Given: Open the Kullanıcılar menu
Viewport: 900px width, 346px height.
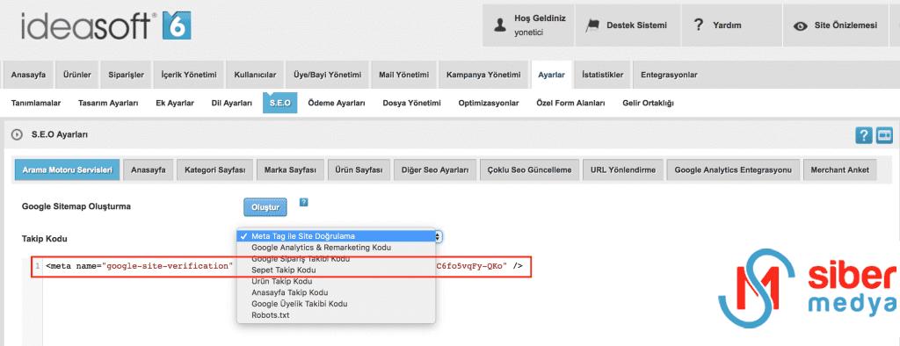Looking at the screenshot, I should coord(255,75).
